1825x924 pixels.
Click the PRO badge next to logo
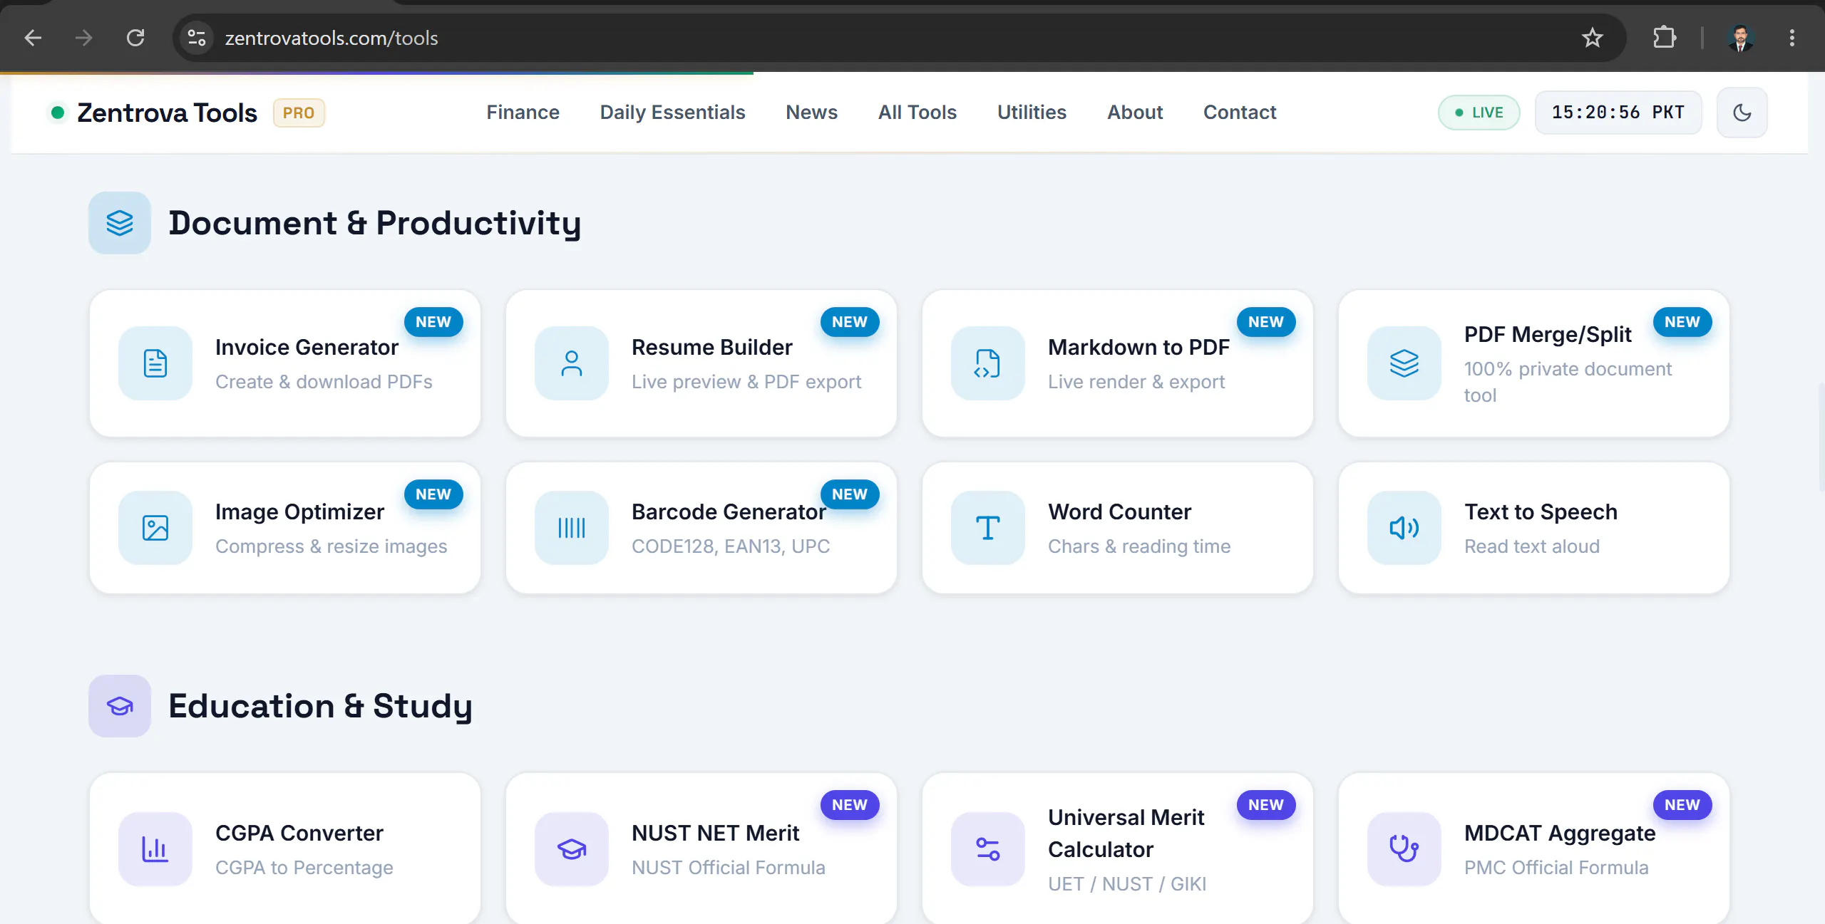[x=299, y=113]
